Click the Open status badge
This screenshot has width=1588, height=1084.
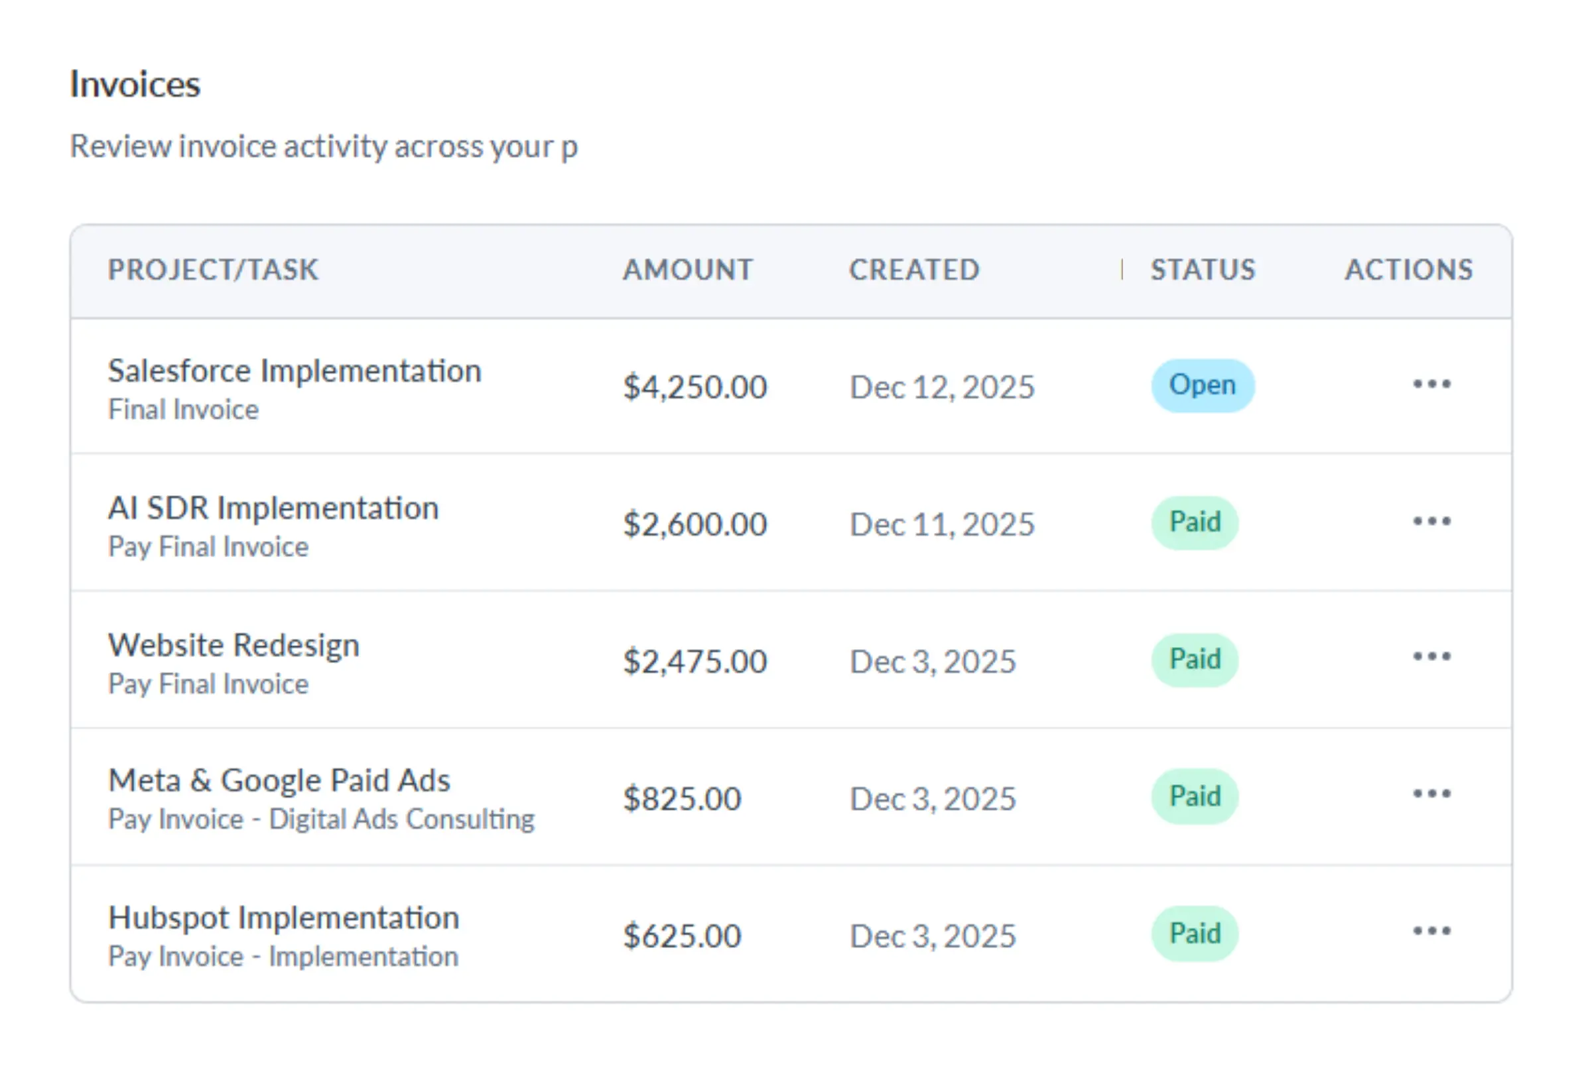click(x=1202, y=385)
